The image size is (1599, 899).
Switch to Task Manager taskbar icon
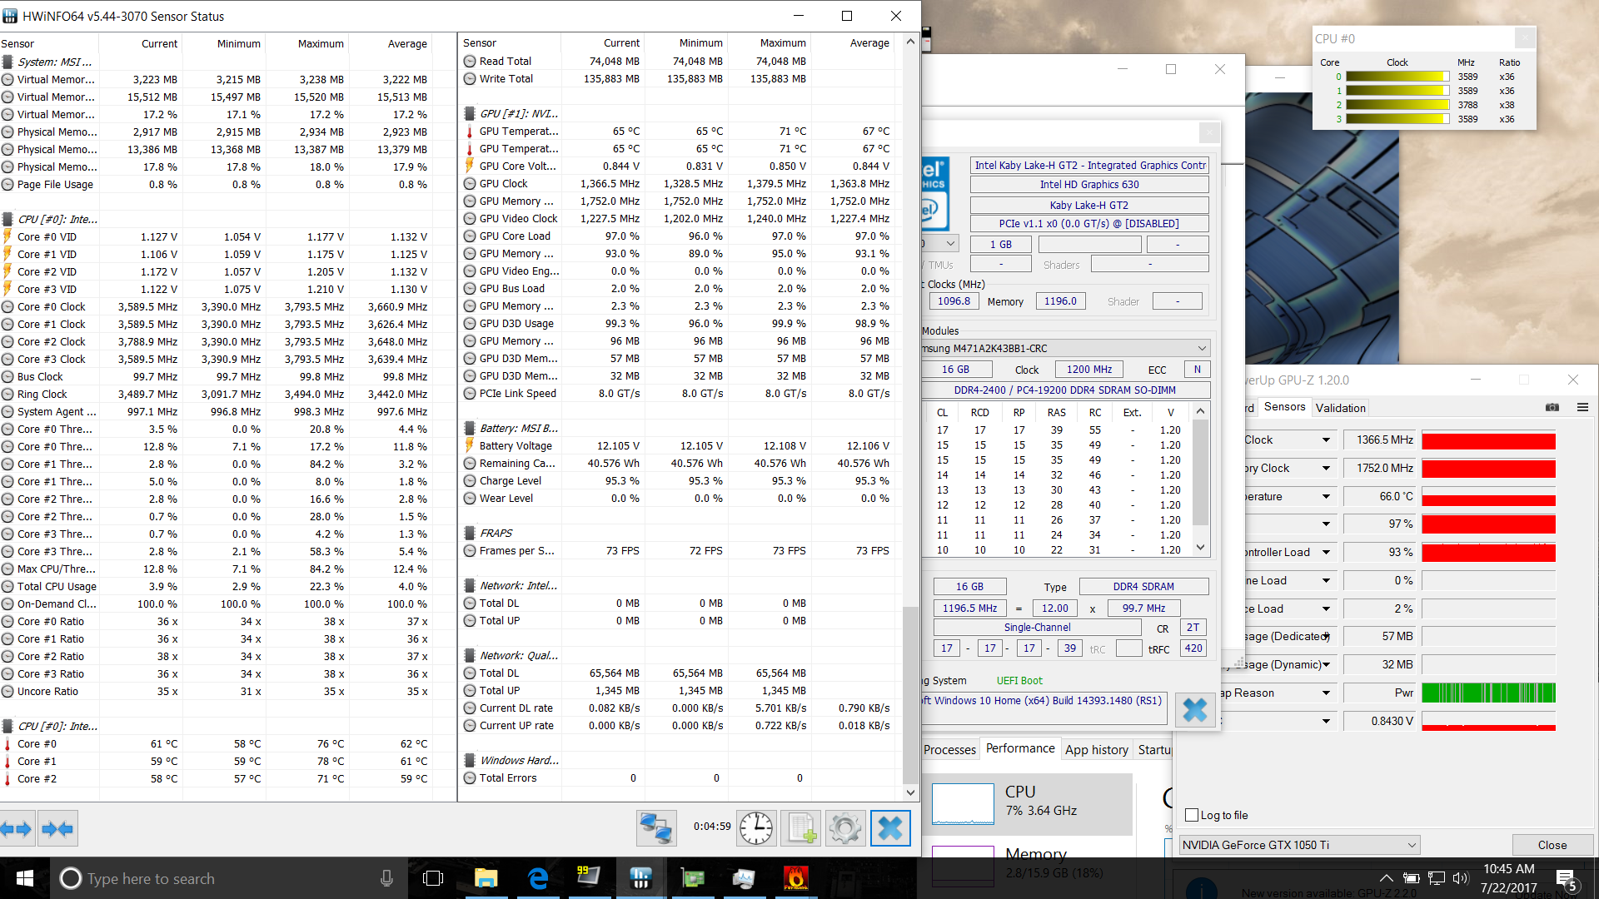click(x=744, y=878)
